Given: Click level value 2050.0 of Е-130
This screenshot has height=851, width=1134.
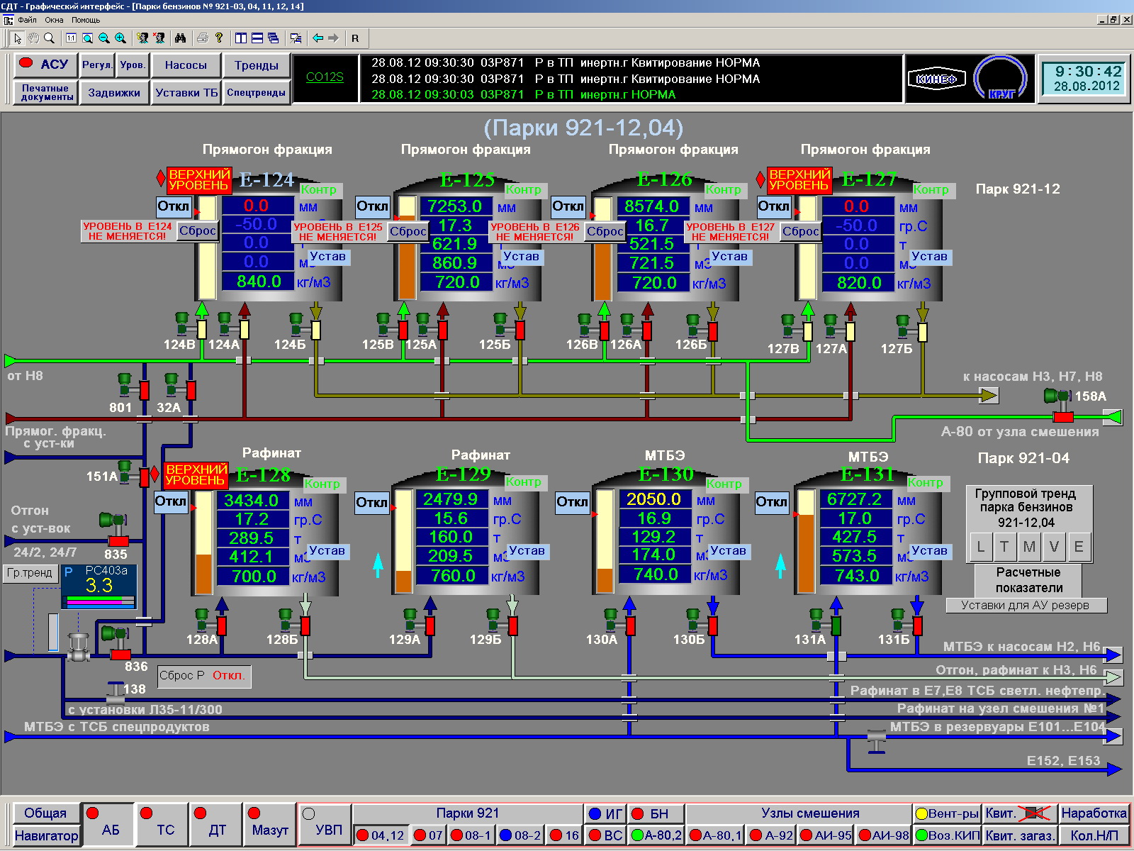Looking at the screenshot, I should pos(653,499).
